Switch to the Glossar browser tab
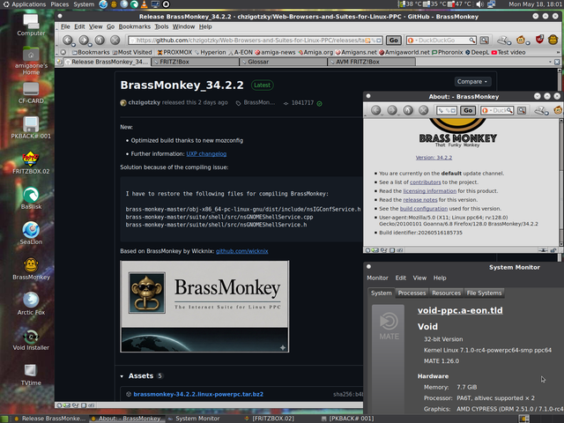564x423 pixels. click(284, 62)
